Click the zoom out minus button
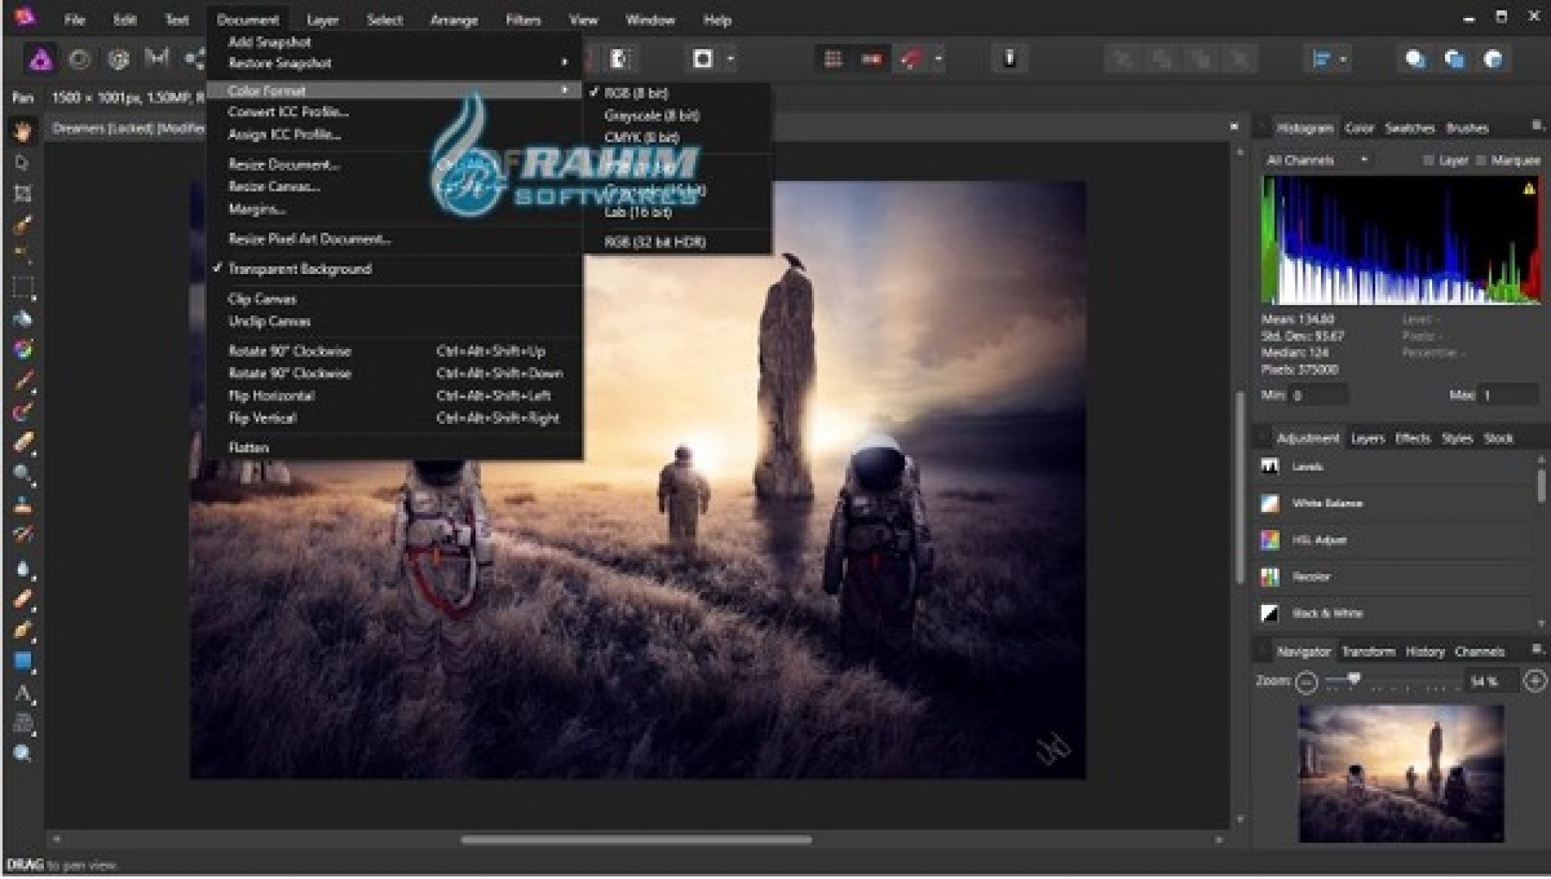 [1306, 682]
